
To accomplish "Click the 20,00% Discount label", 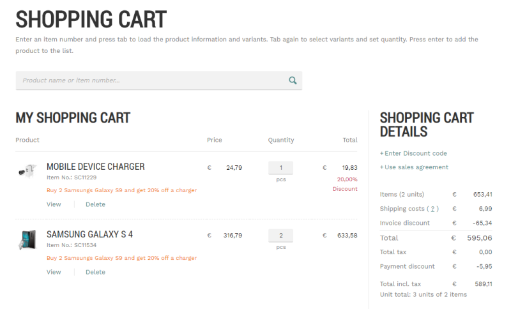I will (345, 184).
